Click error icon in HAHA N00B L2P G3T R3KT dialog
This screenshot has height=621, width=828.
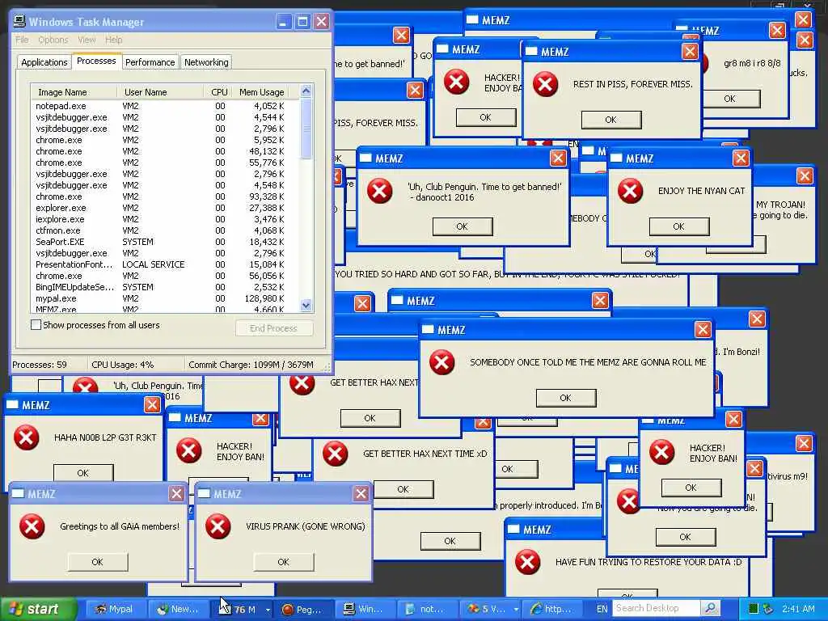tap(27, 437)
